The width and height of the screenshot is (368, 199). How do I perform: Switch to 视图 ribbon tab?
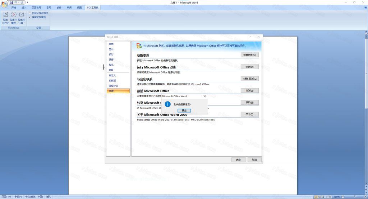(79, 8)
